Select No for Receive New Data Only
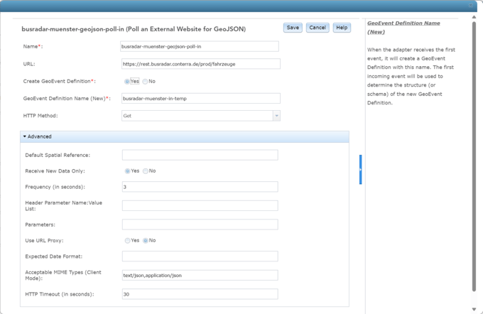This screenshot has height=314, width=483. coord(146,171)
